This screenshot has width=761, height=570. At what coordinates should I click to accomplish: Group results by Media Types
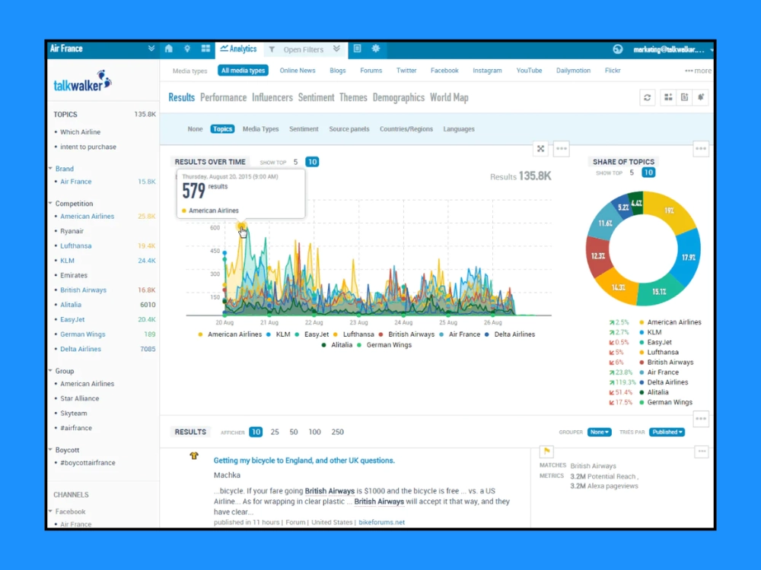coord(260,129)
